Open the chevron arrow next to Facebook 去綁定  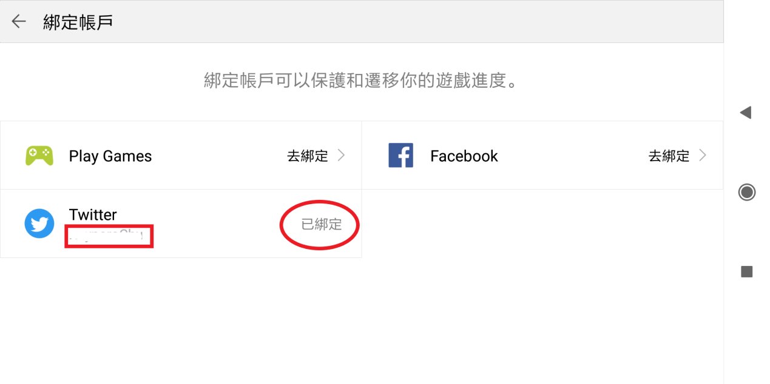coord(703,156)
